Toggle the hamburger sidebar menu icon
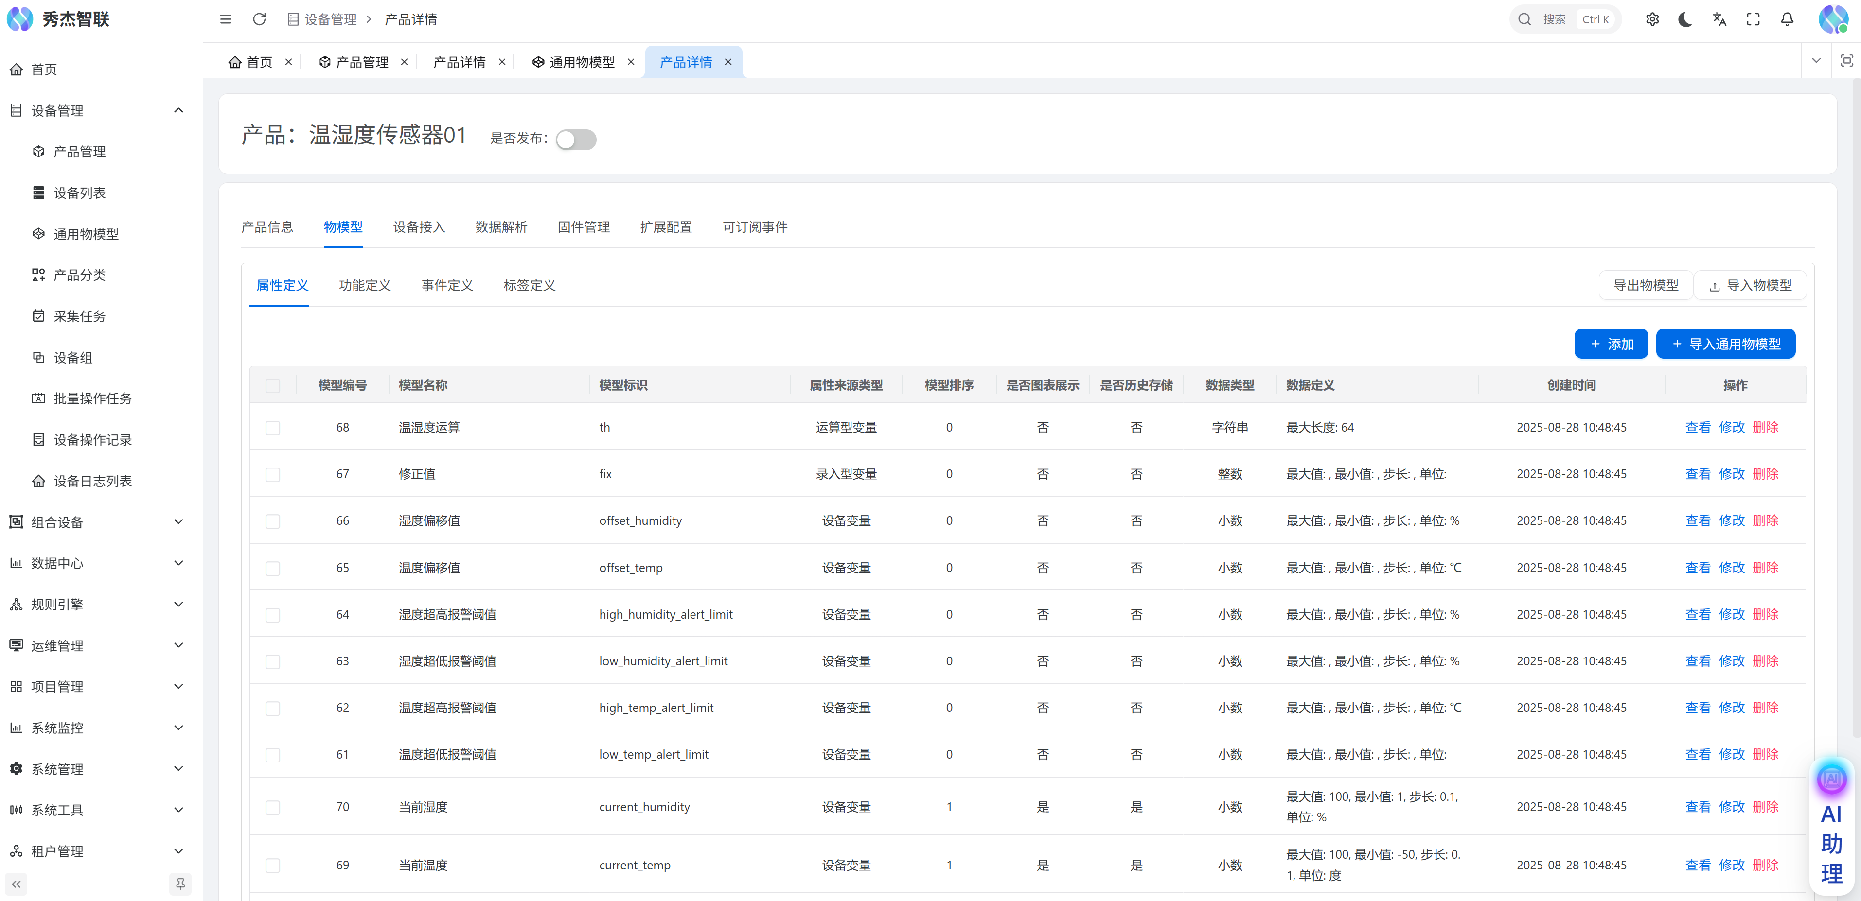 pyautogui.click(x=226, y=19)
